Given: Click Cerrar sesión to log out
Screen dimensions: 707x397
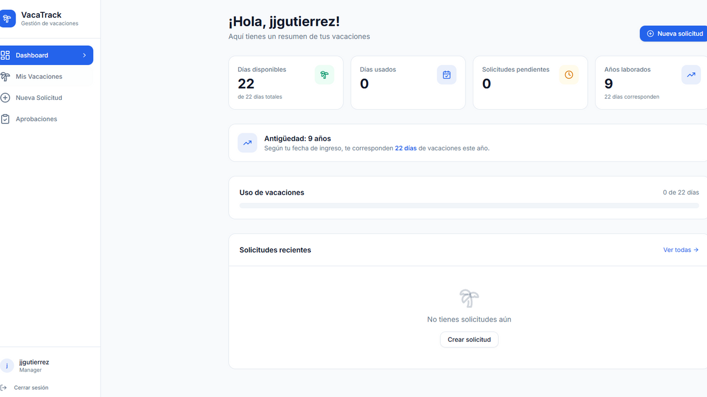Looking at the screenshot, I should 31,388.
